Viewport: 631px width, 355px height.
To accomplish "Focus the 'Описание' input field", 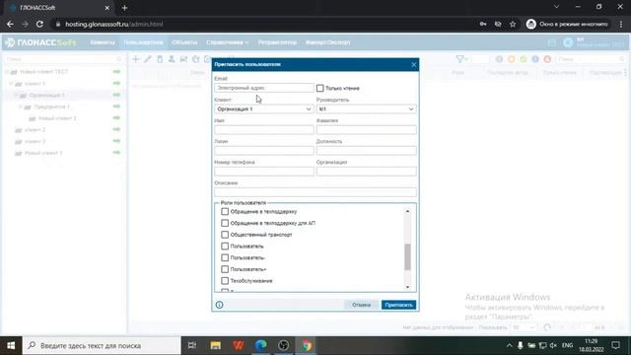I will point(315,192).
